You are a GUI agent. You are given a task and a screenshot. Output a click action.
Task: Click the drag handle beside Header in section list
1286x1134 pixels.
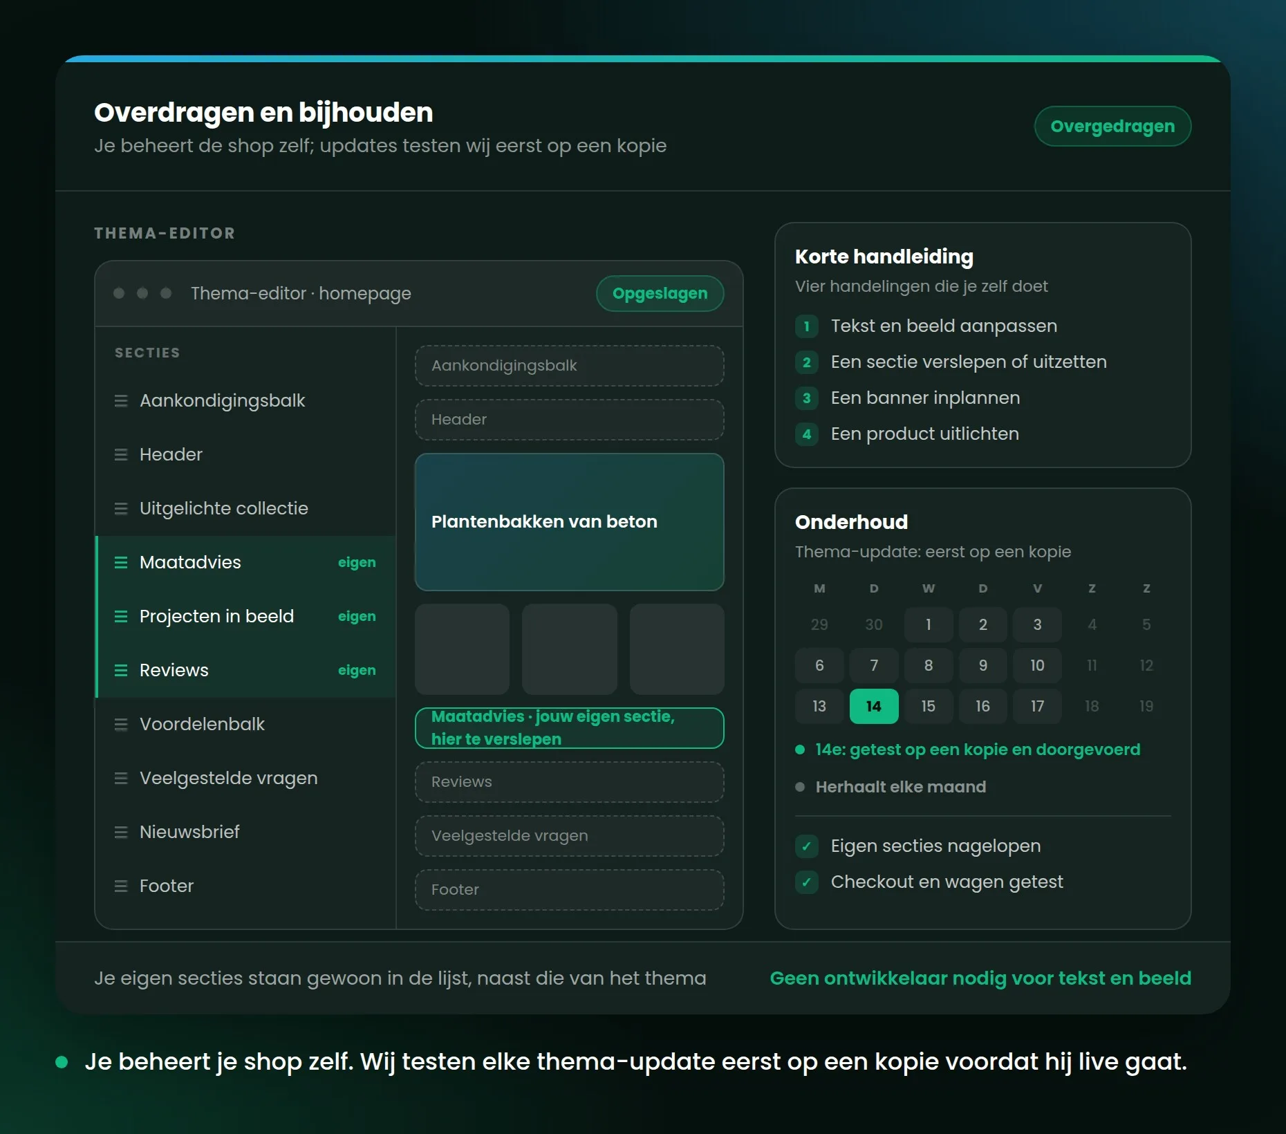coord(121,455)
